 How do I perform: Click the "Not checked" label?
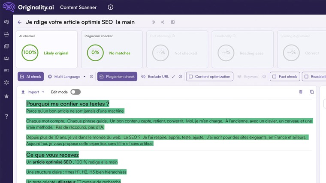point(186,53)
